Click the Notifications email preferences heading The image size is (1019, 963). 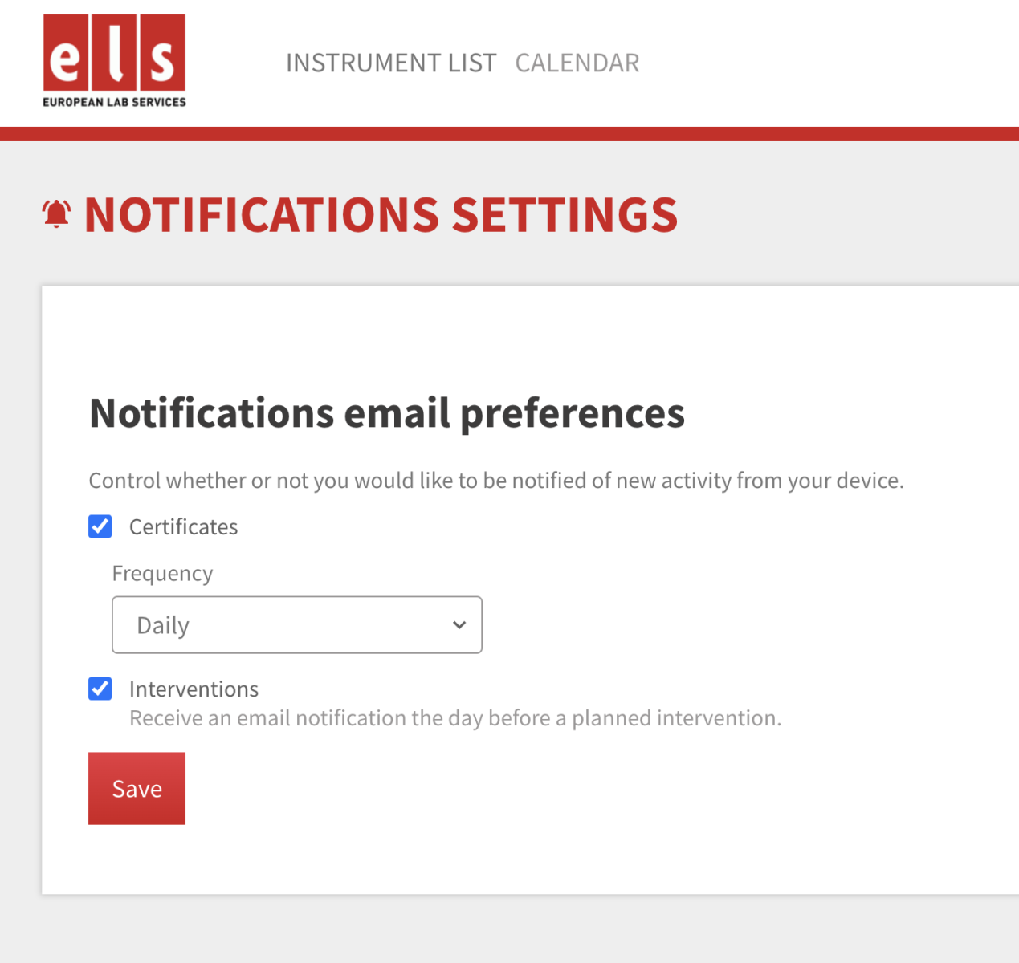[x=387, y=413]
